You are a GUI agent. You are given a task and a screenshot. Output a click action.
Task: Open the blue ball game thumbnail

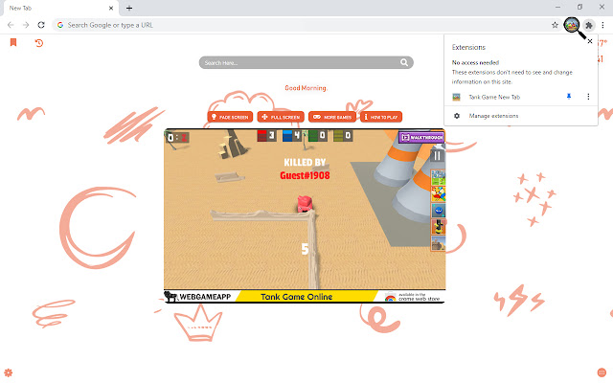coord(439,211)
